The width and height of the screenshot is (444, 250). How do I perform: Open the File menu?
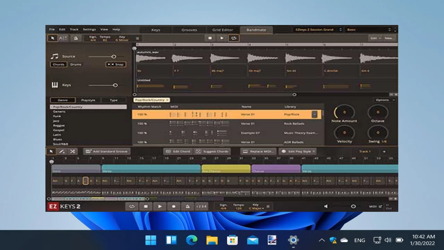point(52,30)
